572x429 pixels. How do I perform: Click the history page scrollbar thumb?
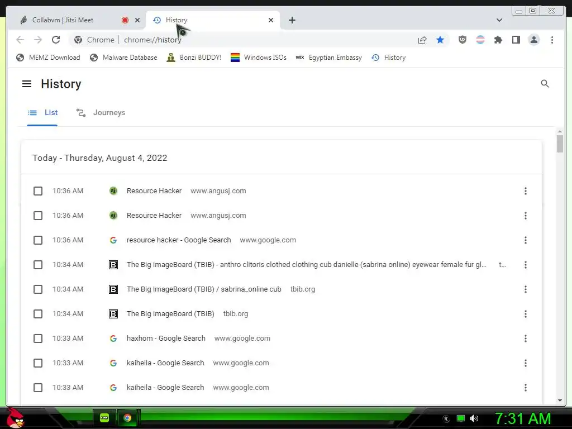[560, 144]
